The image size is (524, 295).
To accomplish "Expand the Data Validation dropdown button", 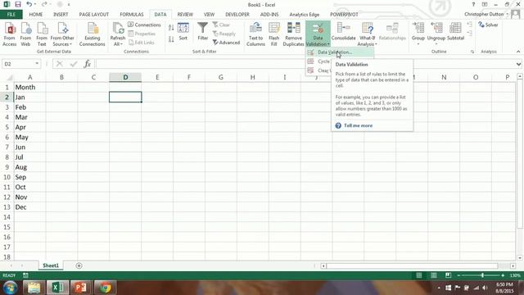I will [318, 41].
